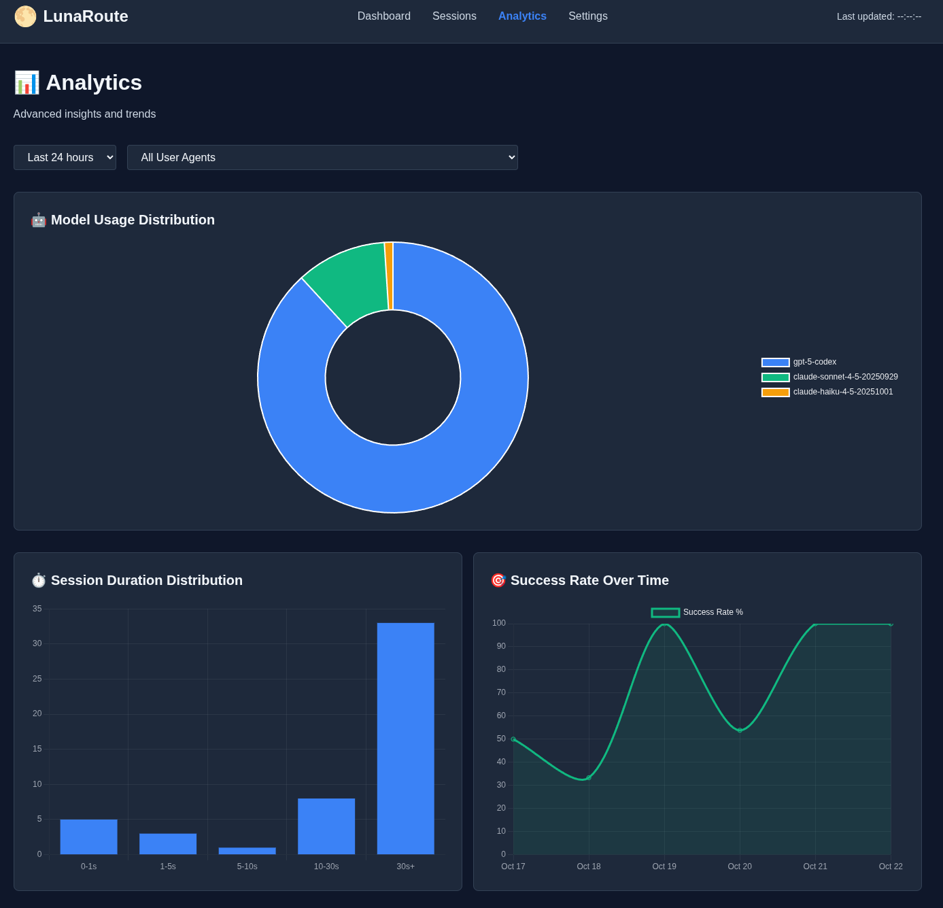Open the Last 24 hours time range dropdown

point(65,158)
